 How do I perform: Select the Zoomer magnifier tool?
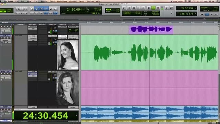(x=32, y=9)
